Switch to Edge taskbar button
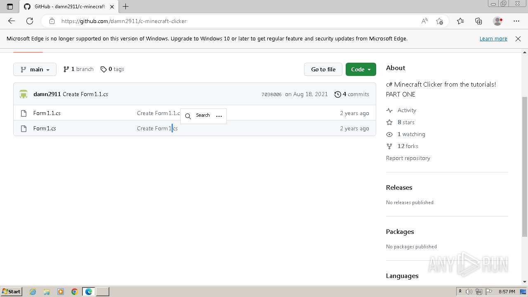Image resolution: width=528 pixels, height=297 pixels. 89,292
